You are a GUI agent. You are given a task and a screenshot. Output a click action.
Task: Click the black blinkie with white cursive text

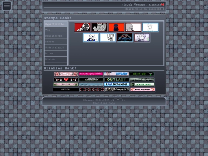pos(91,80)
